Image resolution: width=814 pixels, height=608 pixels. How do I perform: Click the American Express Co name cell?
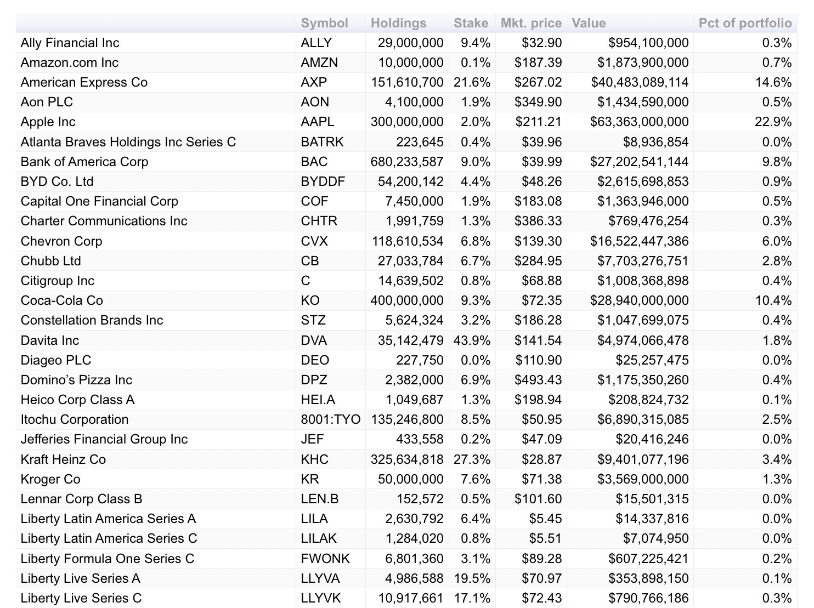[x=84, y=82]
